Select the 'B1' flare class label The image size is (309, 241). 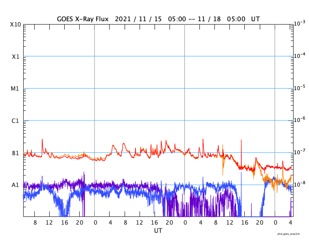click(x=15, y=153)
